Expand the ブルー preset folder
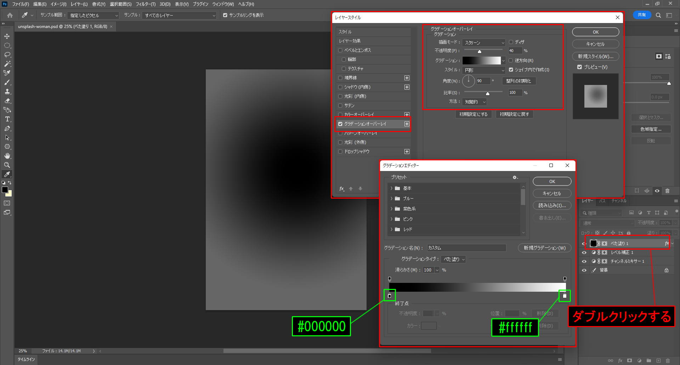Screen dimensions: 680x365 [391, 199]
